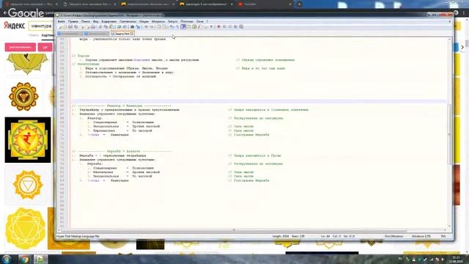Open the Правка menu
This screenshot has width=469, height=264.
[73, 21]
